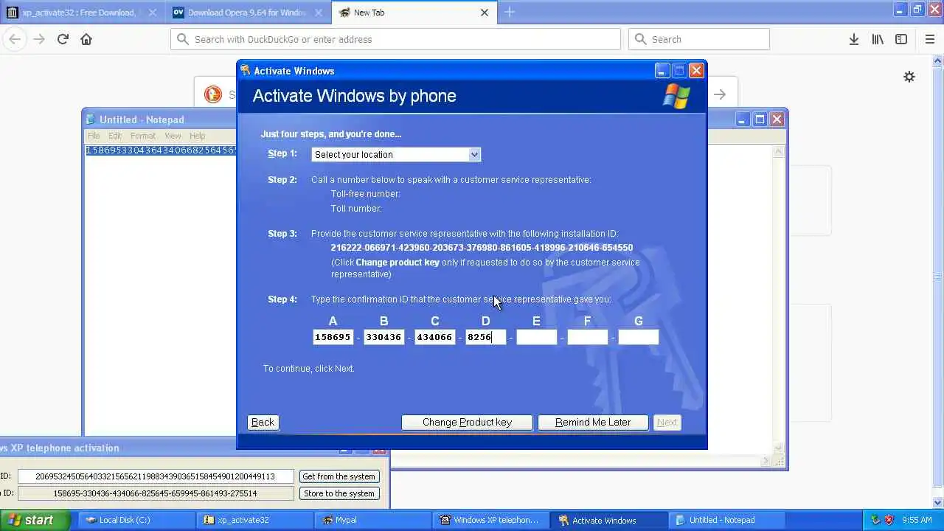Open the library icon in browser toolbar

(878, 39)
